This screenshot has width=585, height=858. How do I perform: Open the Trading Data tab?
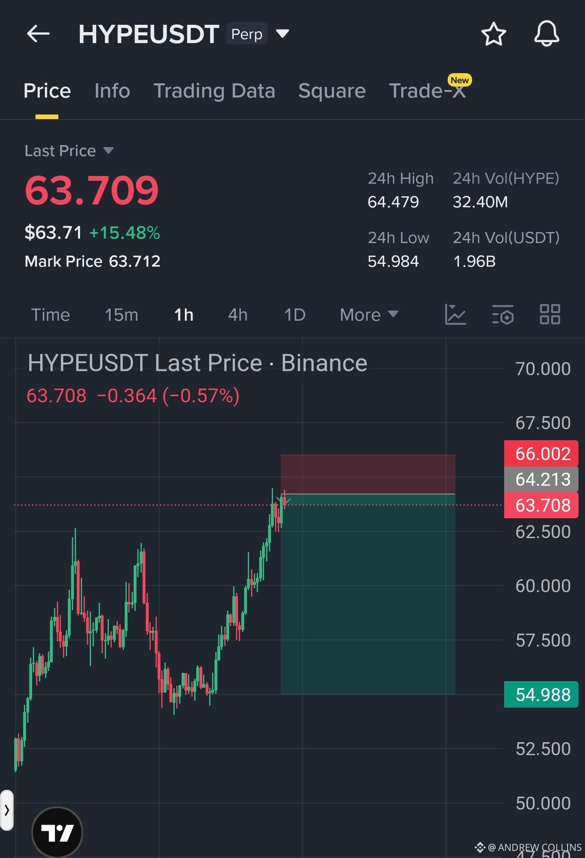click(x=214, y=91)
